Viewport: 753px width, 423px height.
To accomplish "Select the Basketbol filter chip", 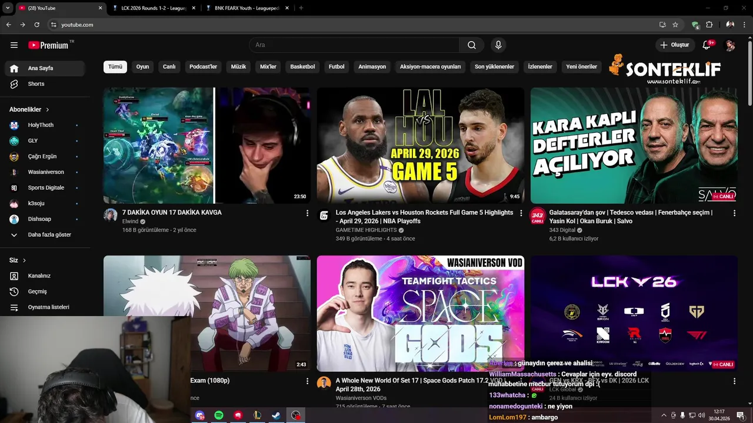I will pyautogui.click(x=302, y=66).
